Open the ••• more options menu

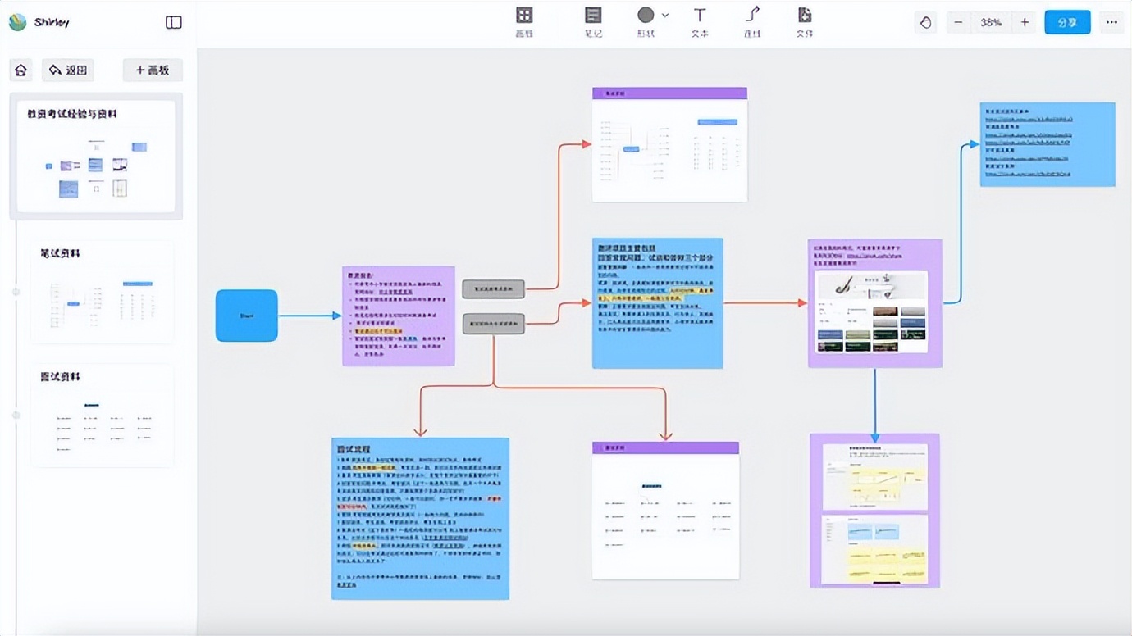(x=1112, y=22)
